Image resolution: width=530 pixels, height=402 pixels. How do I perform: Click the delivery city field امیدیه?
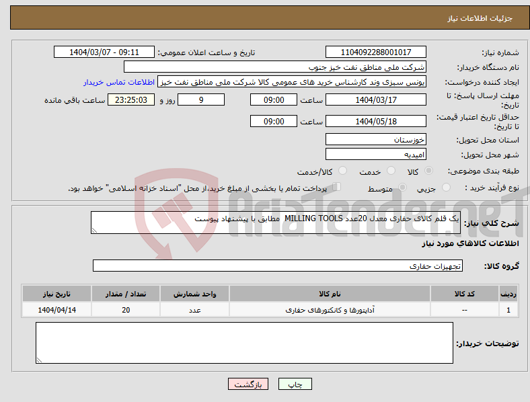click(376, 154)
